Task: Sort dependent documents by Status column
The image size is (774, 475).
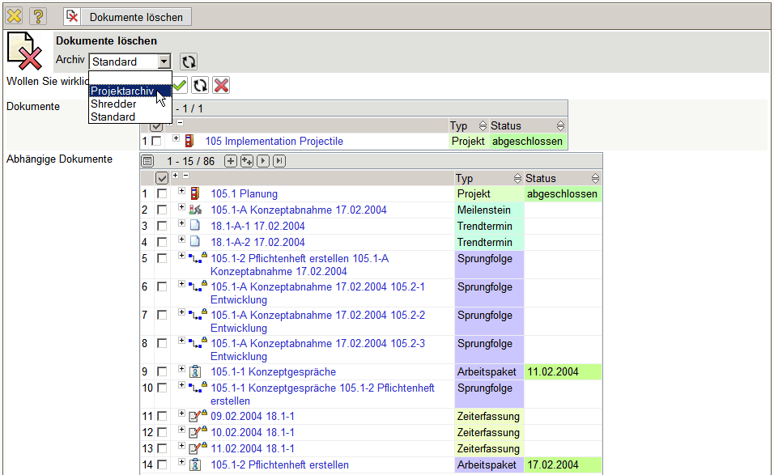Action: [x=596, y=178]
